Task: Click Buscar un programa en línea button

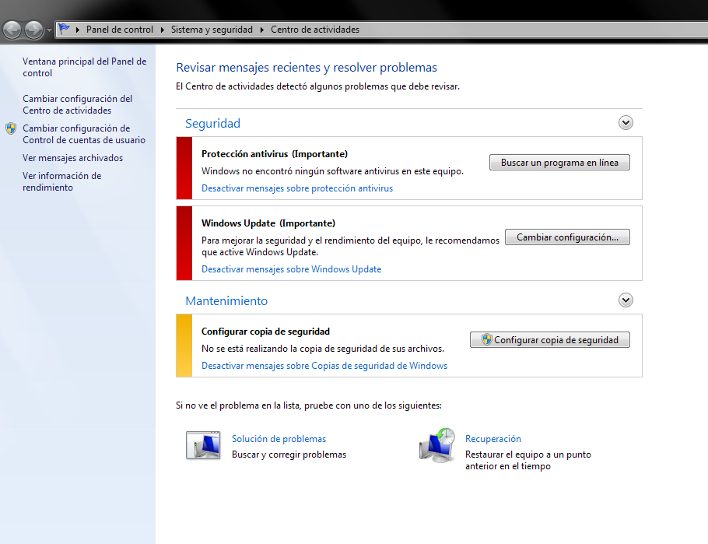Action: [x=559, y=163]
